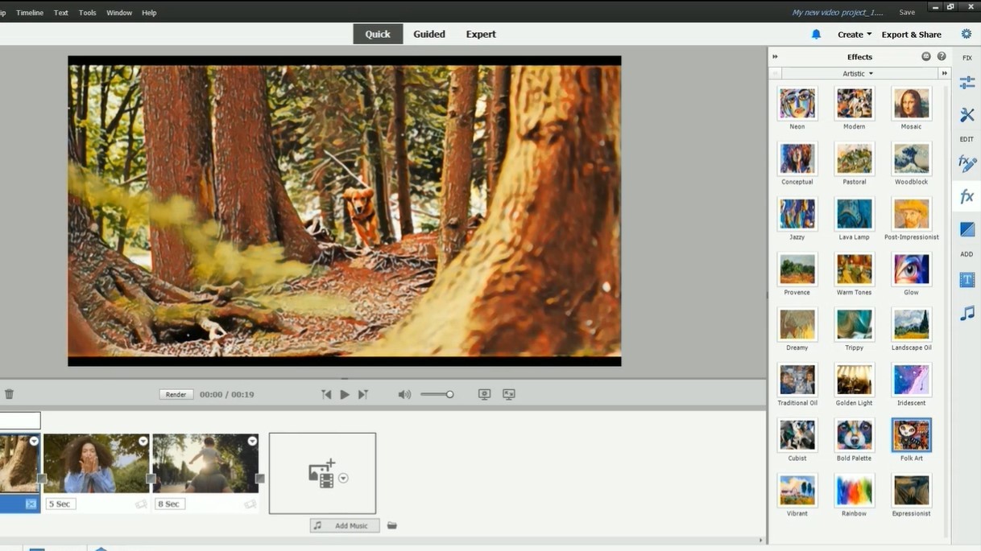
Task: Open dropdown arrow on woman clip
Action: coord(143,441)
